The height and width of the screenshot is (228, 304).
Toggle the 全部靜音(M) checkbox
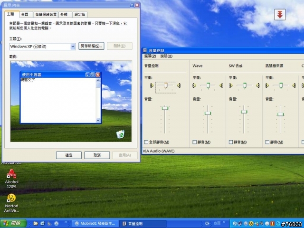pos(146,142)
